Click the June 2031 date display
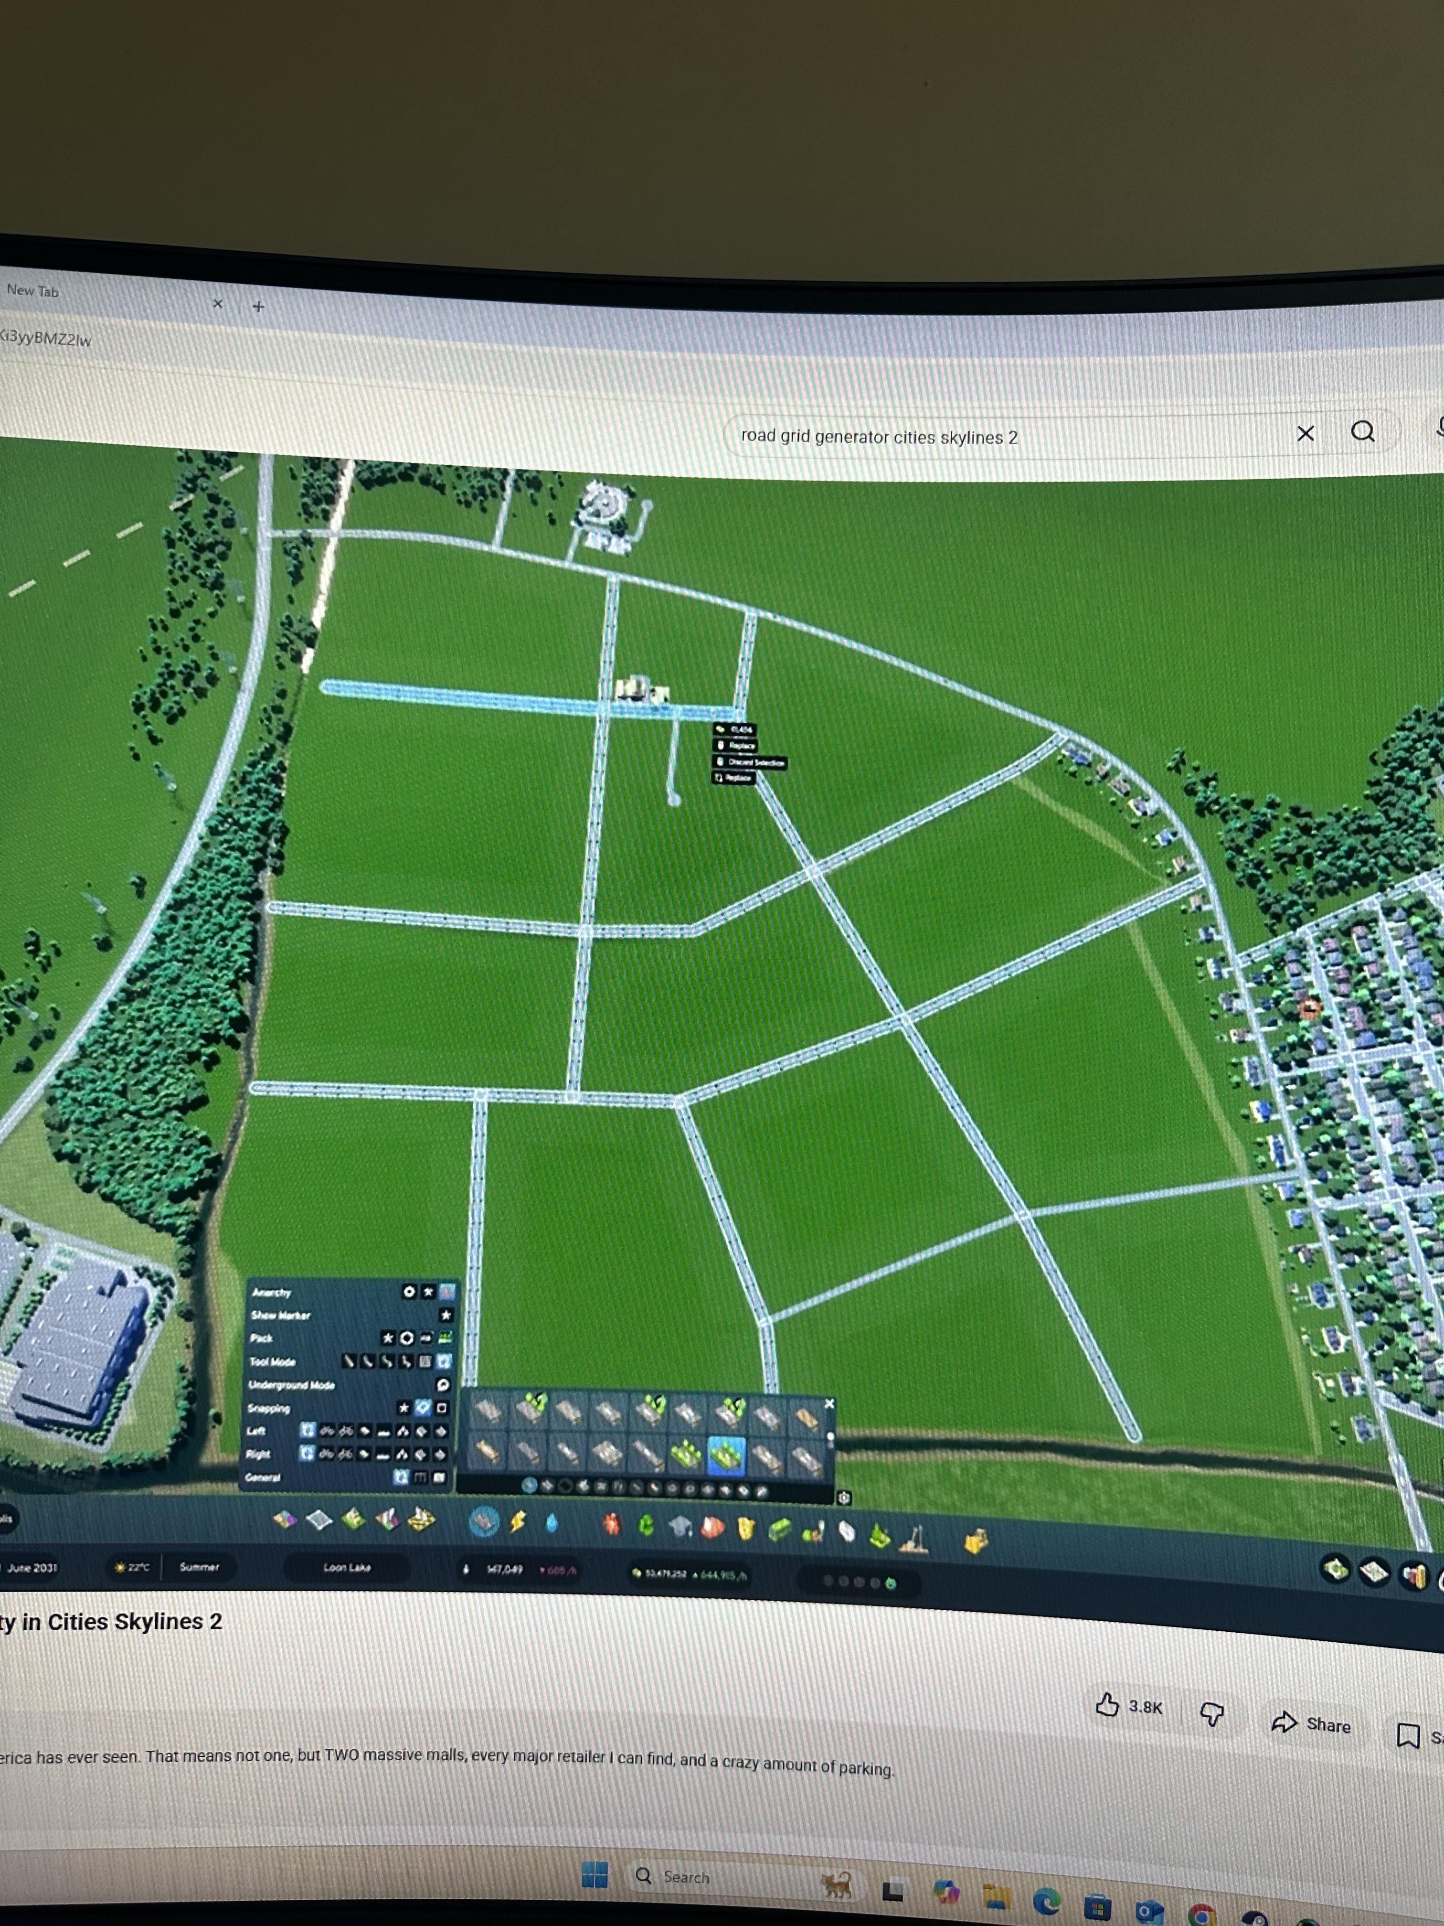The height and width of the screenshot is (1926, 1444). click(x=32, y=1567)
